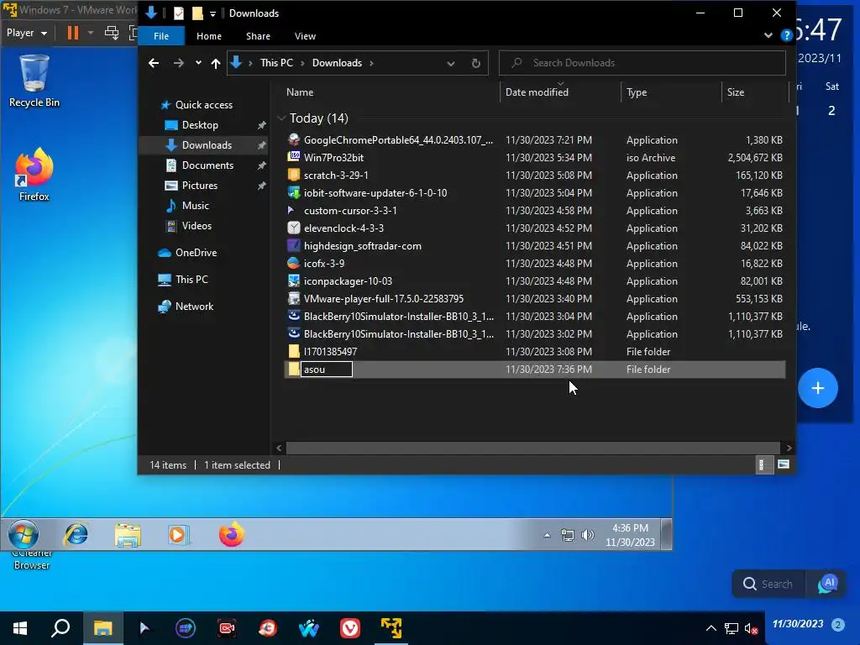The width and height of the screenshot is (860, 645).
Task: Select the I1701385497 folder
Action: [330, 352]
